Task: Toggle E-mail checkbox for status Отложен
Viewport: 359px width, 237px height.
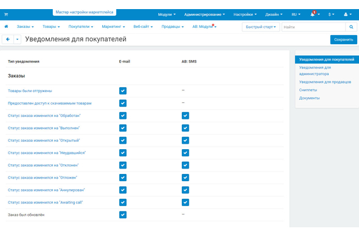Action: point(123,178)
